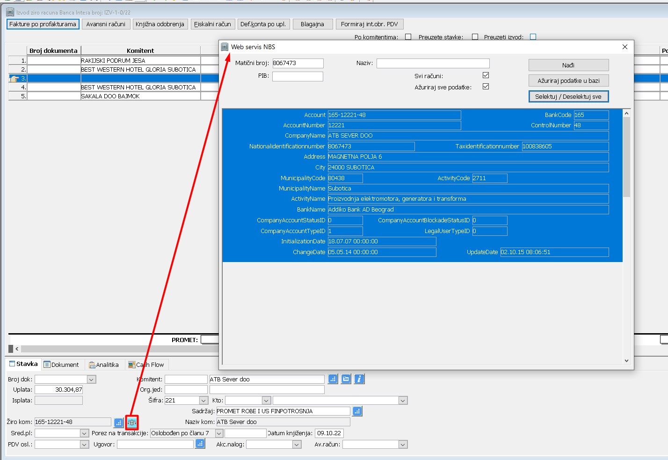668x460 pixels.
Task: Click into the PIB input field
Action: 298,76
